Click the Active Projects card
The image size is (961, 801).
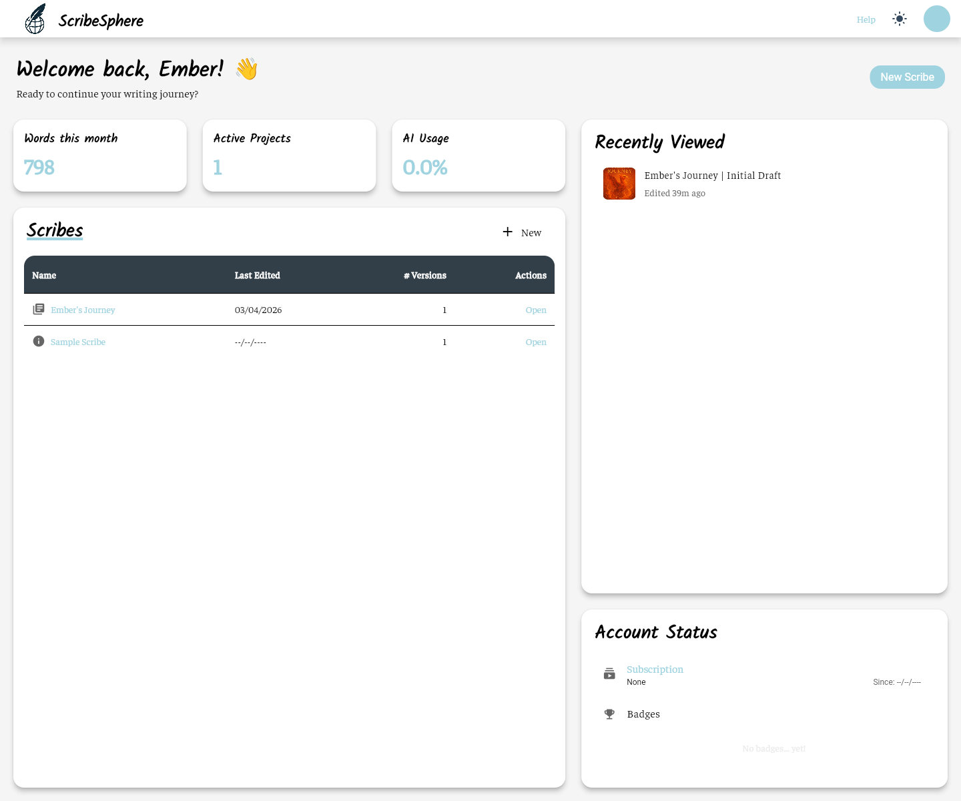coord(289,156)
